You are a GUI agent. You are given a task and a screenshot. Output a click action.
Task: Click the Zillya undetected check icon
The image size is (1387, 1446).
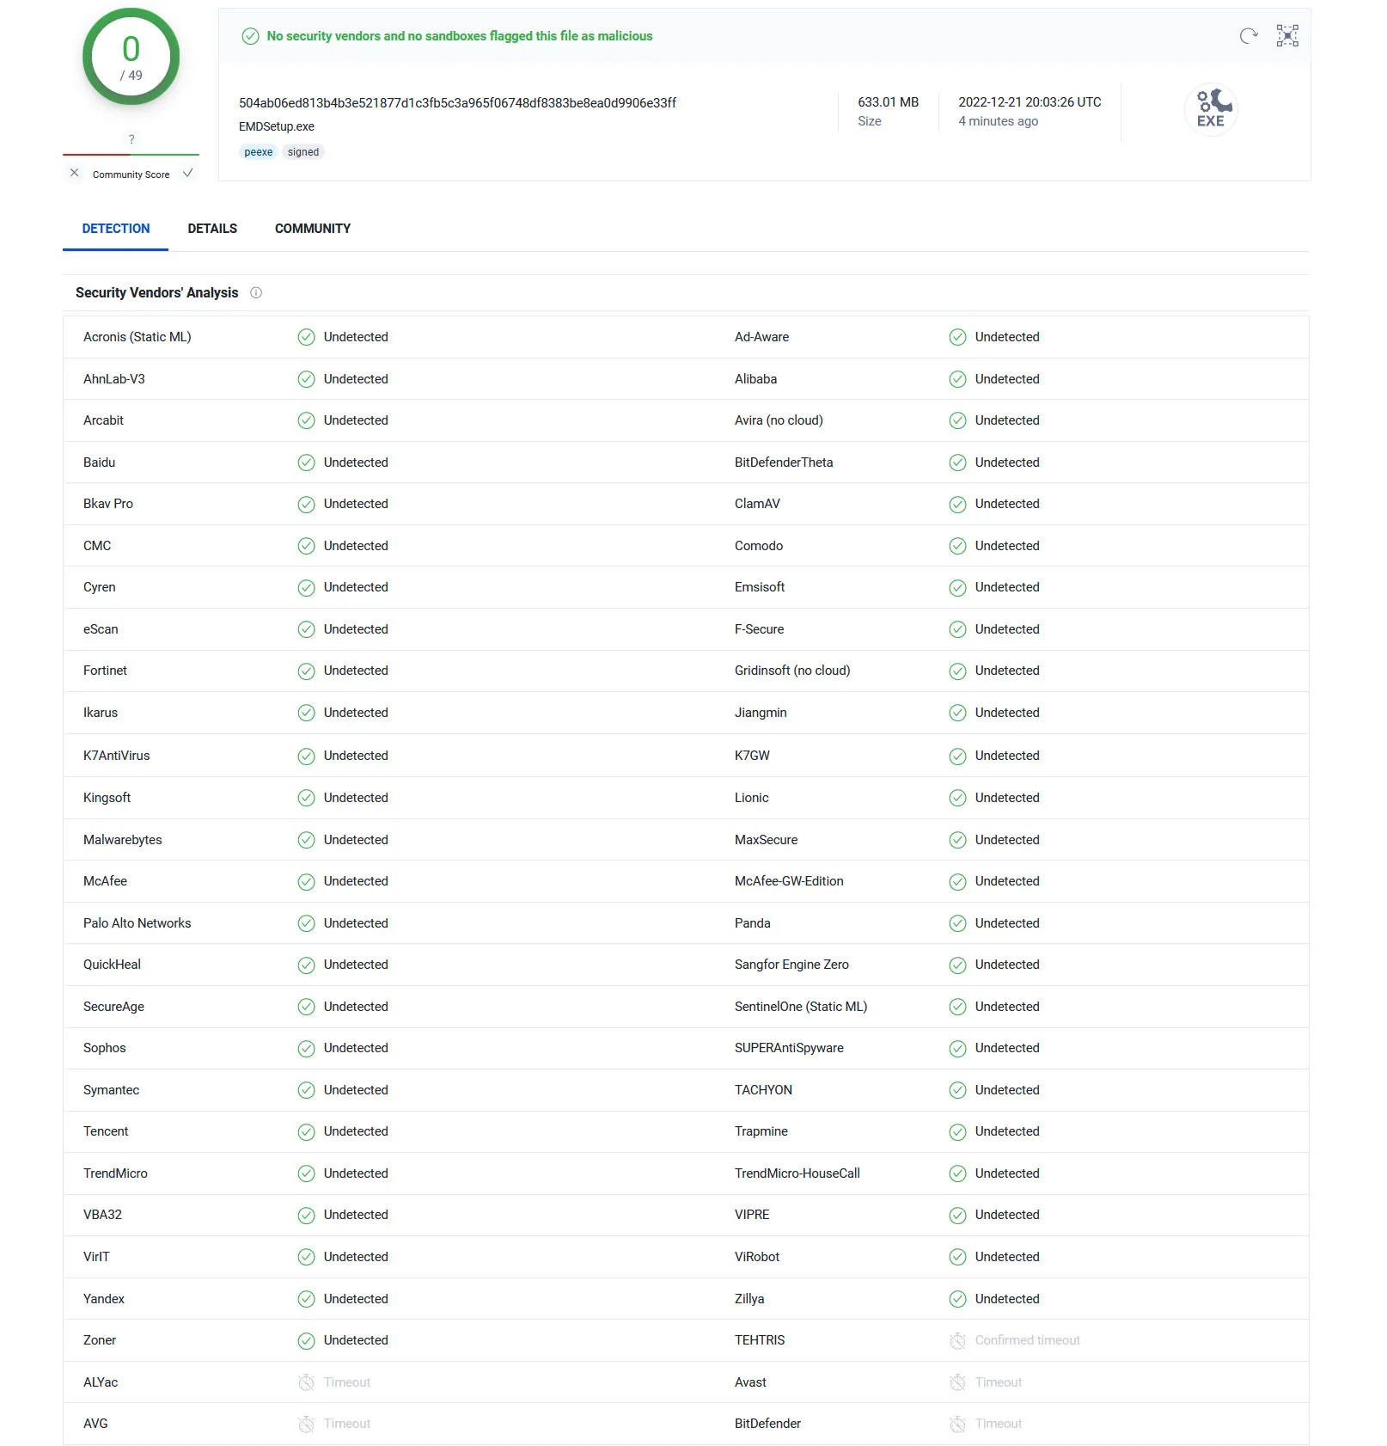957,1299
